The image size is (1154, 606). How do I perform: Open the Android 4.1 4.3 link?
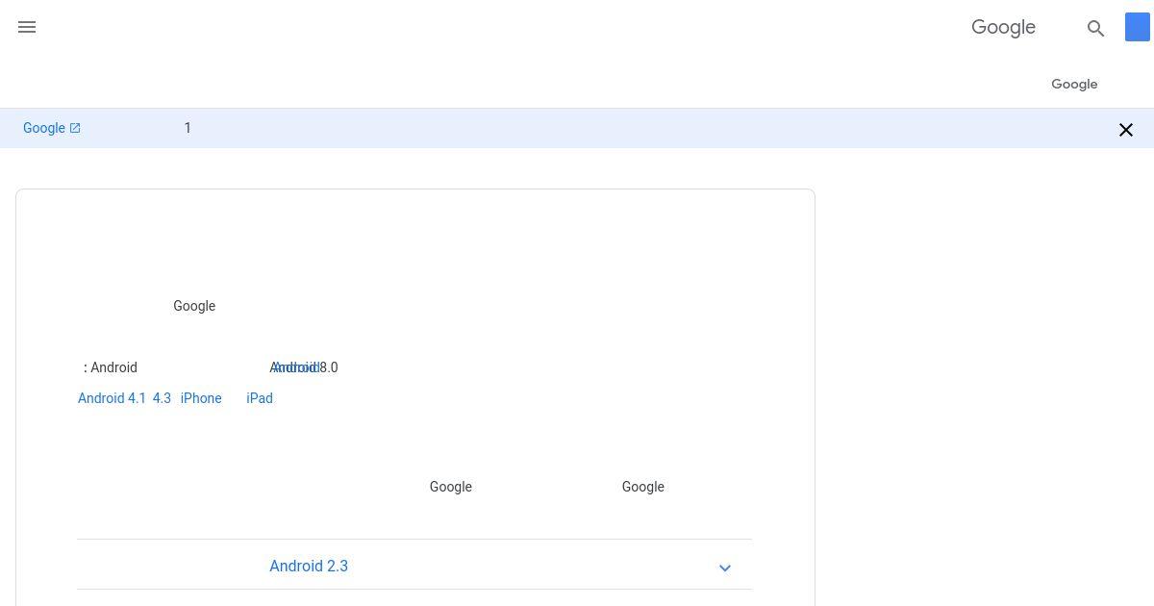124,398
